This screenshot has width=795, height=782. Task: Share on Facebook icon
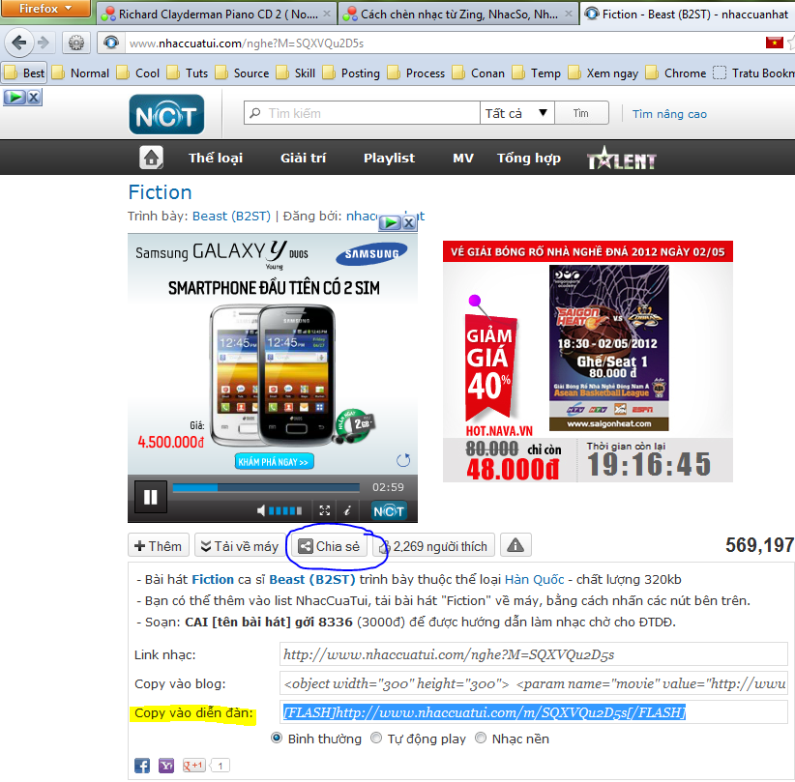coord(142,766)
